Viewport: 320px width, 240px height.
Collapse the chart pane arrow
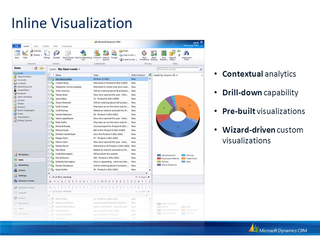point(202,75)
